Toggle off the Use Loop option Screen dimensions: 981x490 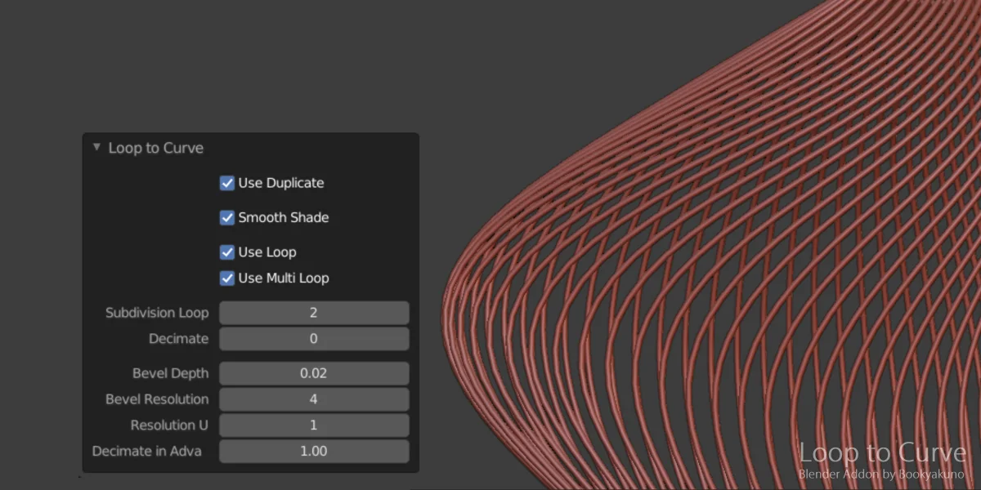[x=227, y=252]
